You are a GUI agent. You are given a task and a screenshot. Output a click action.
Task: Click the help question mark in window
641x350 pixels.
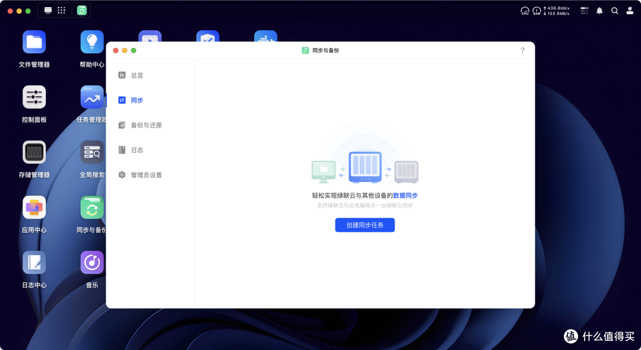(522, 50)
